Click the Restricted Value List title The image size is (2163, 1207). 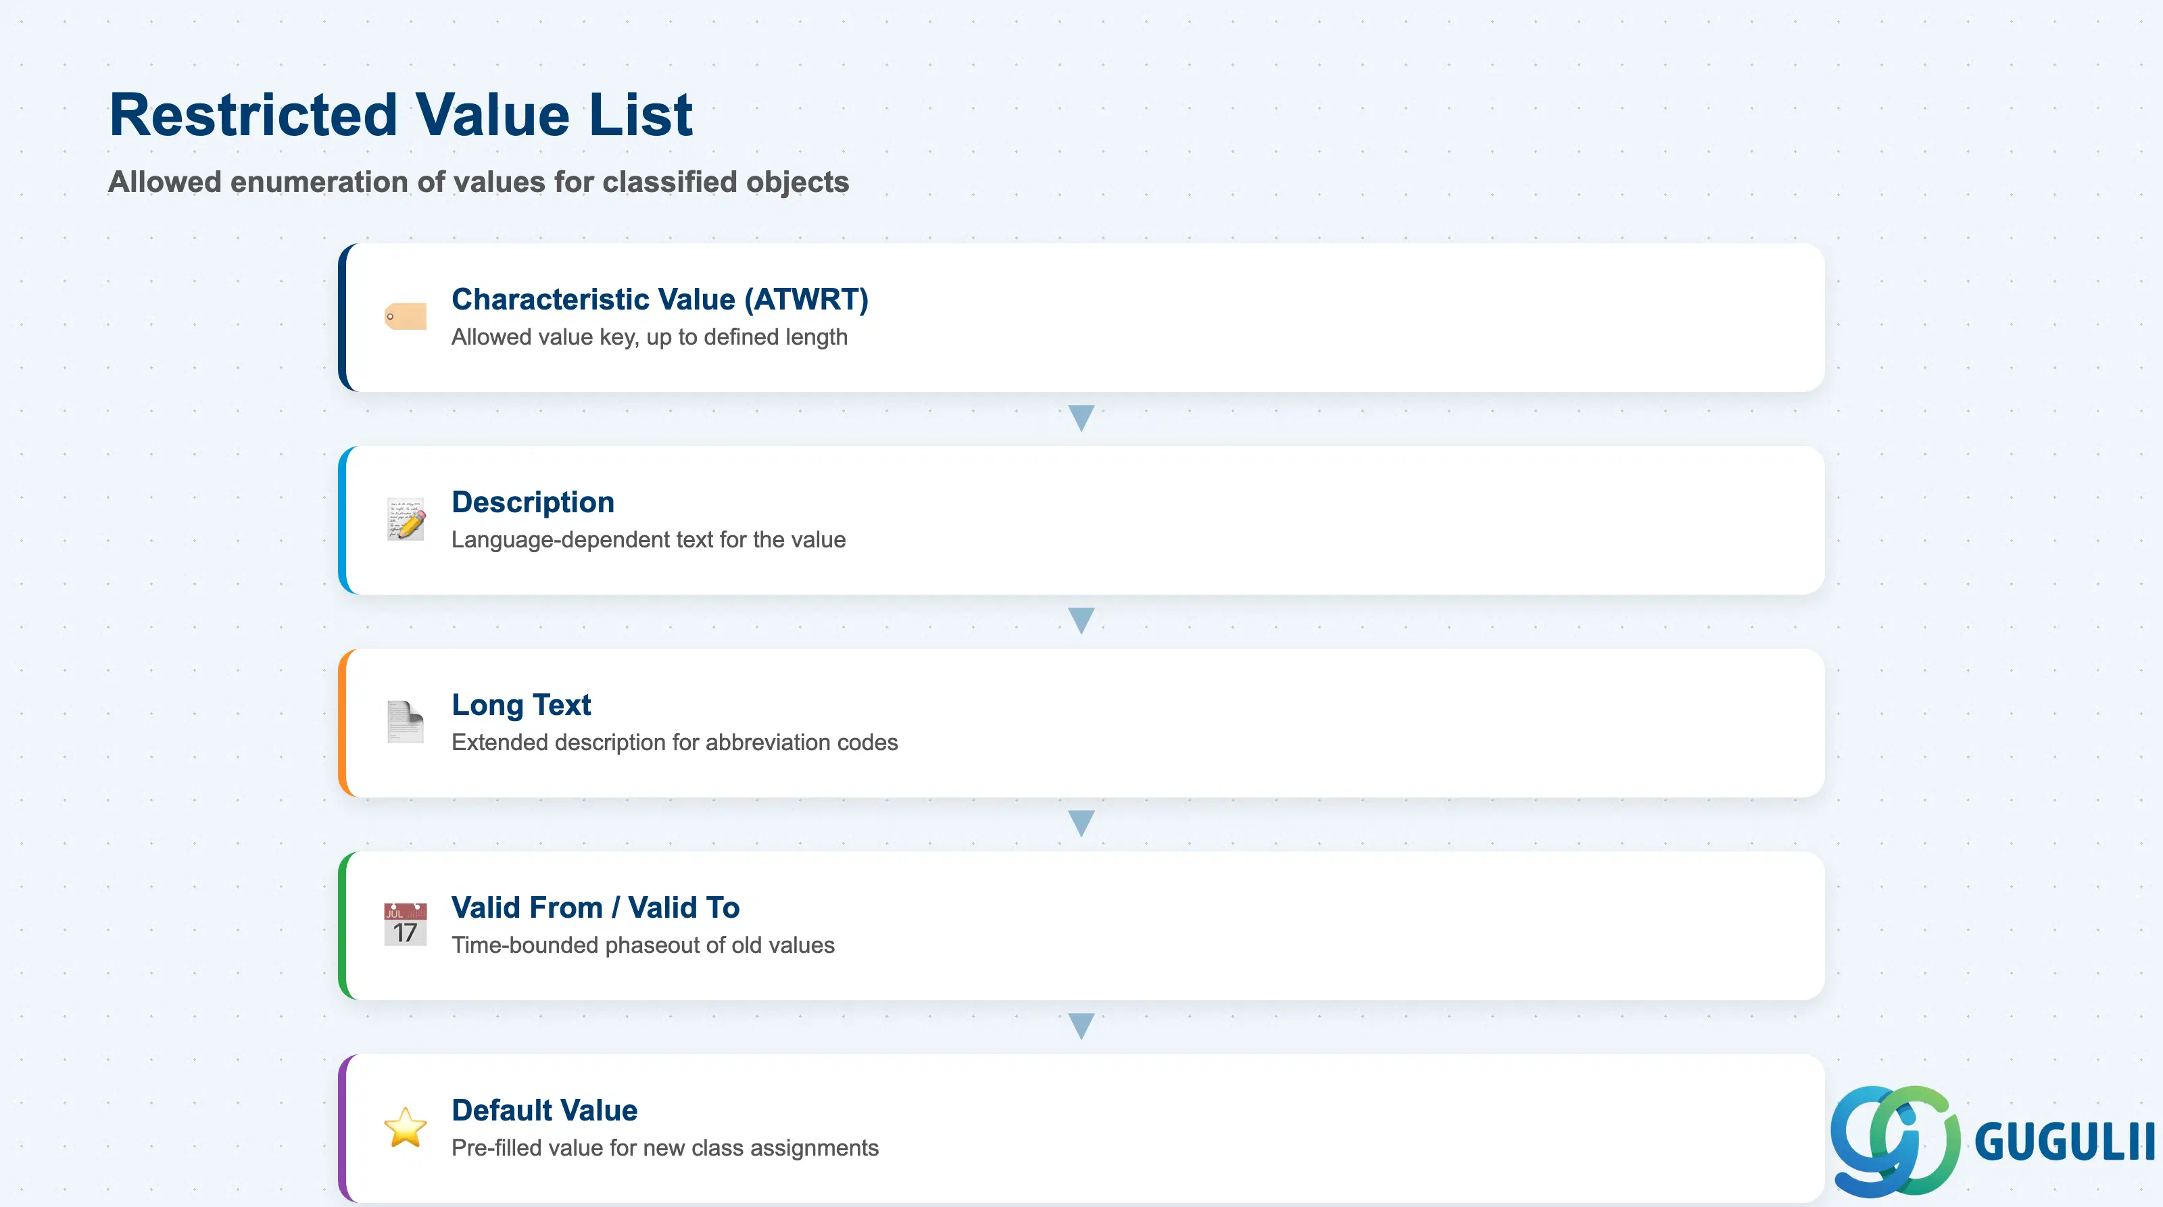[x=402, y=114]
